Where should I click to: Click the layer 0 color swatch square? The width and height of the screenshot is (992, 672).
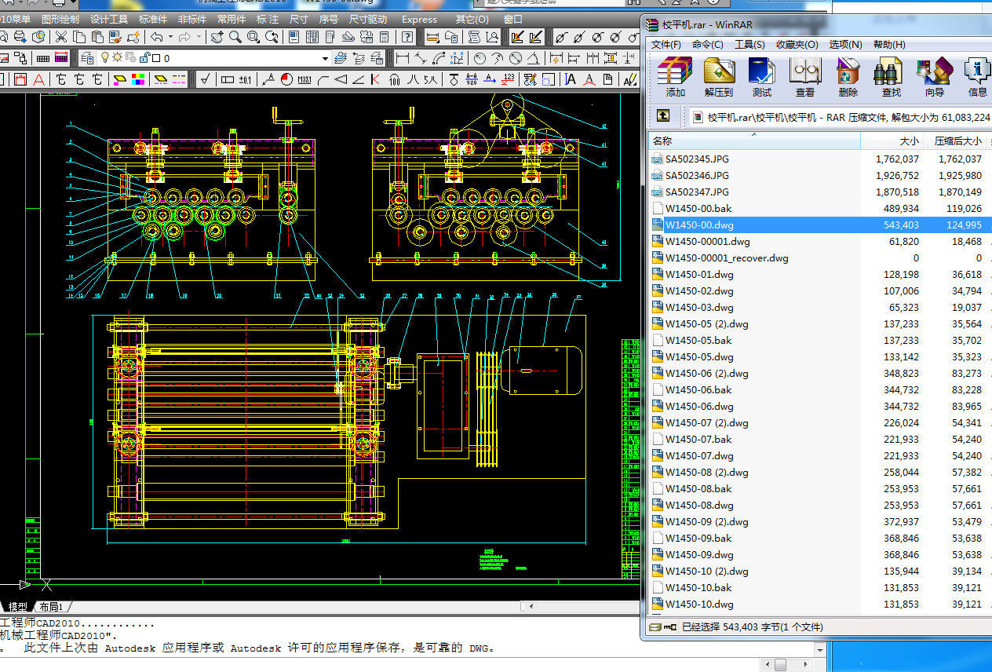coord(156,58)
